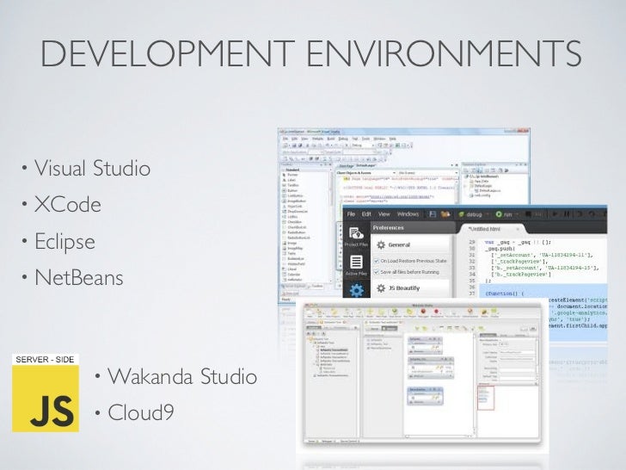Click the Development Environments slide title
Viewport: 626px width, 470px height.
pos(311,53)
